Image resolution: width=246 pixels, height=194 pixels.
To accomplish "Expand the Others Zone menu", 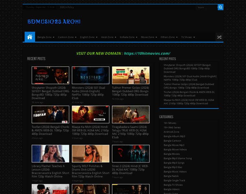I will (x=169, y=37).
